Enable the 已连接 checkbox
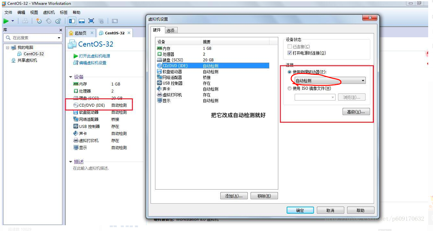 click(x=290, y=47)
